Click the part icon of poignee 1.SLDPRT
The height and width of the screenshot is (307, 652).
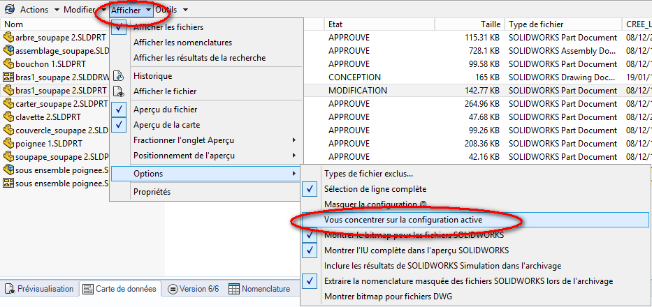pyautogui.click(x=8, y=144)
